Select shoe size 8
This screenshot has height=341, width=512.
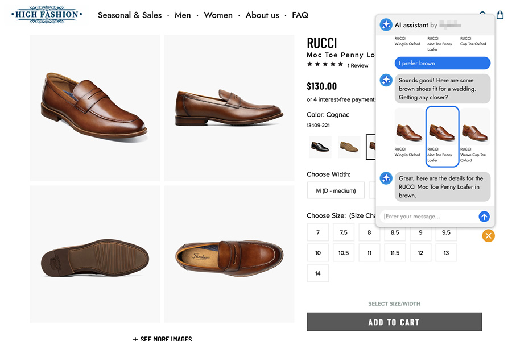pyautogui.click(x=369, y=232)
